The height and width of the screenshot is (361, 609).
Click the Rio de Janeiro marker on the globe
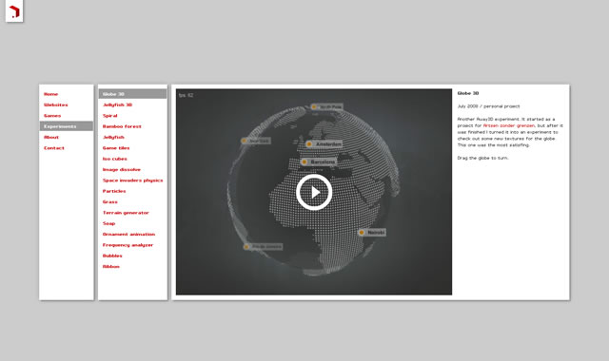click(x=263, y=247)
